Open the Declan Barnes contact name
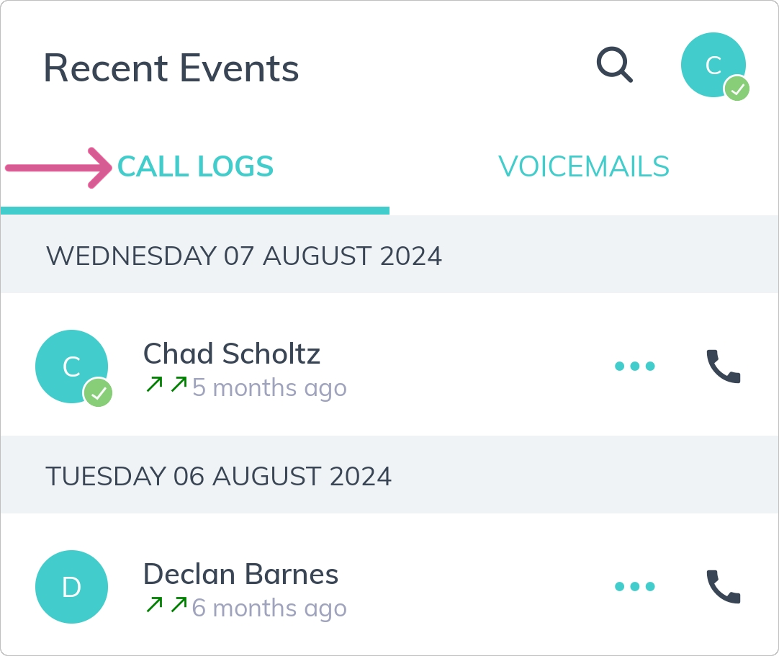Viewport: 779px width, 656px height. 240,574
